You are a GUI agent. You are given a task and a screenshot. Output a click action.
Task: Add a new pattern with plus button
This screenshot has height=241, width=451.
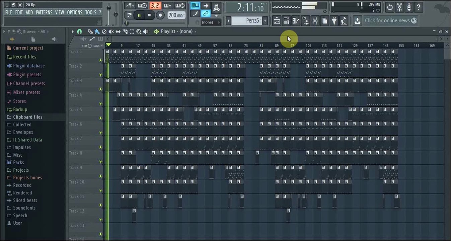pos(265,21)
